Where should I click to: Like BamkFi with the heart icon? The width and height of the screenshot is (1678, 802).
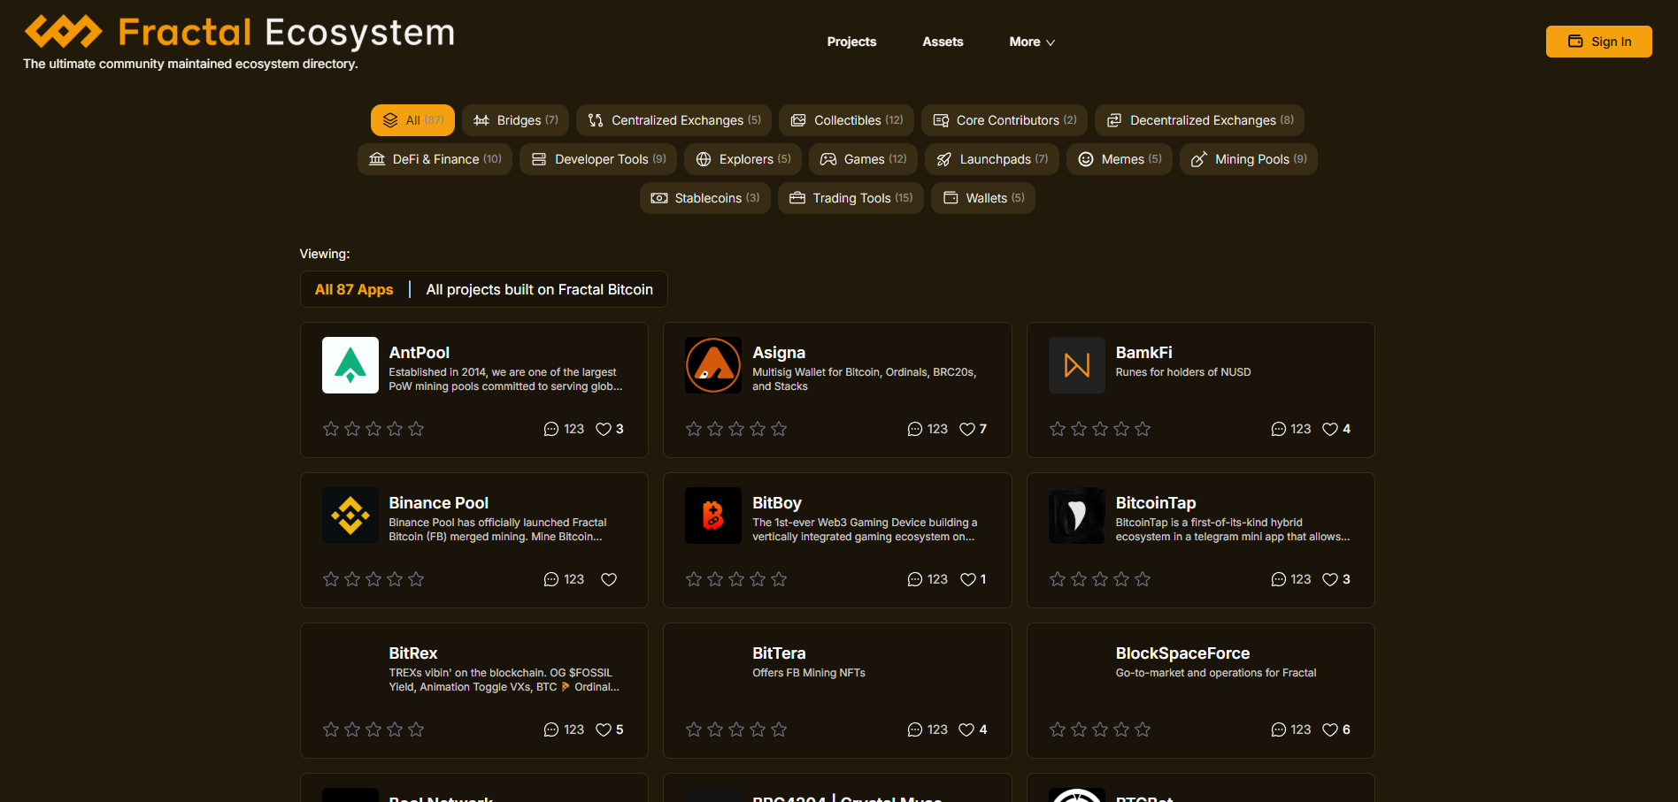[1330, 429]
